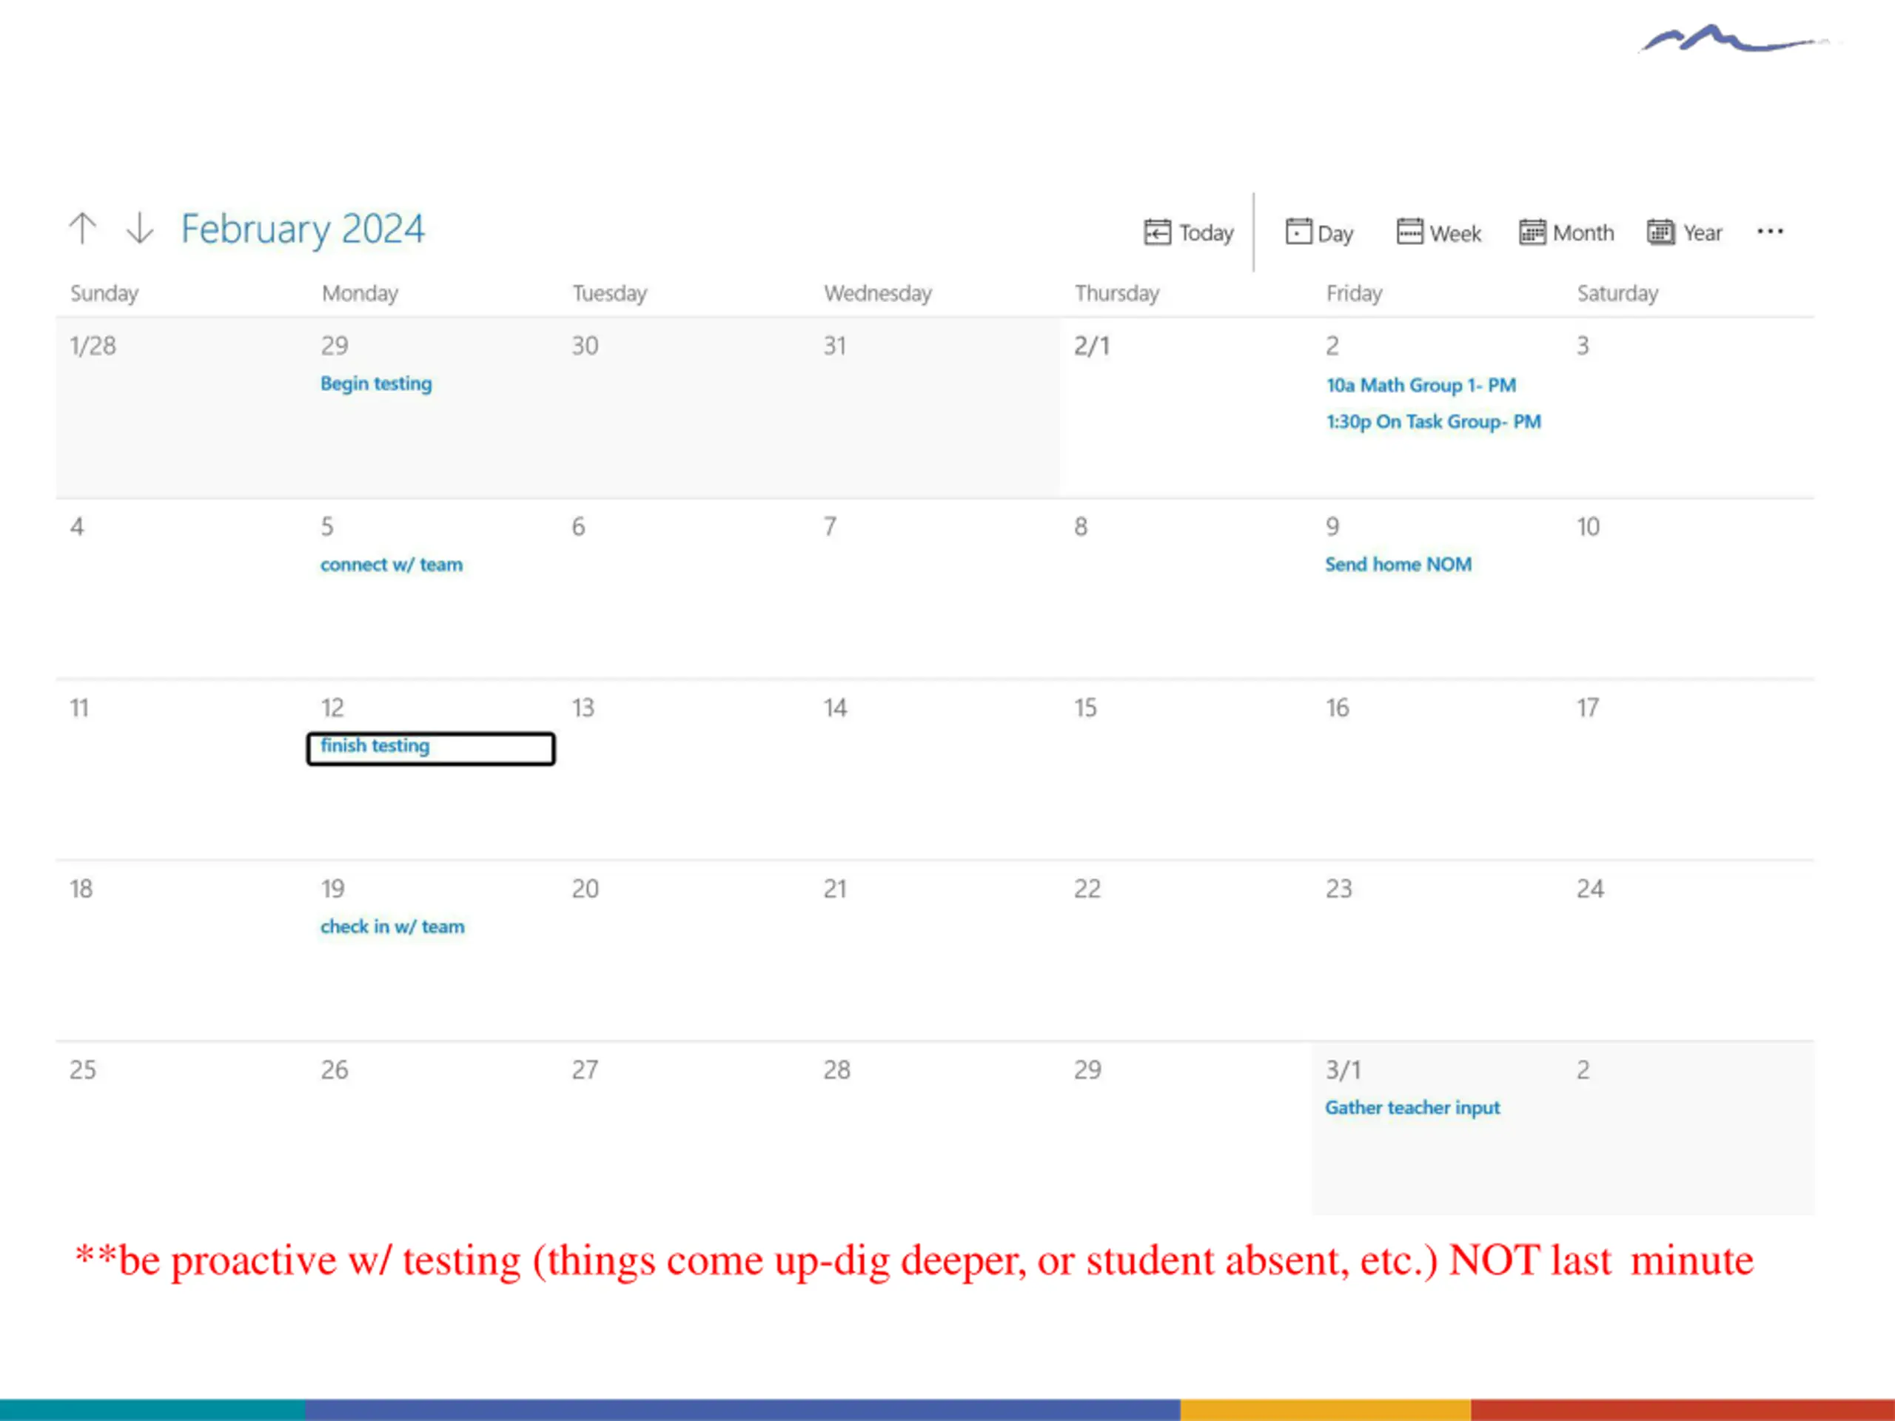Viewport: 1895px width, 1421px height.
Task: Open the more options ellipsis menu
Action: 1770,231
